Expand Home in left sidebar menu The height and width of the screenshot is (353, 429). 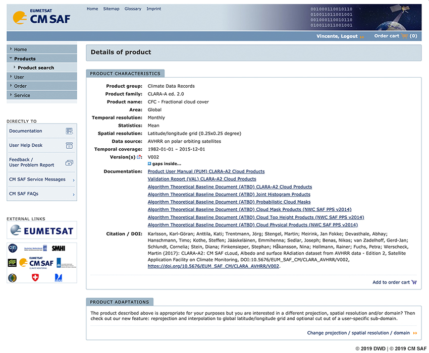(x=42, y=49)
